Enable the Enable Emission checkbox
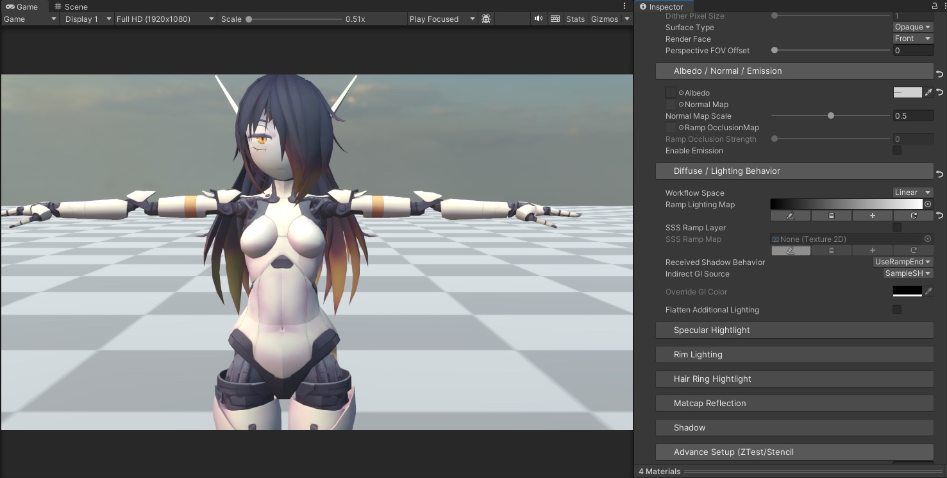This screenshot has height=478, width=947. coord(897,151)
